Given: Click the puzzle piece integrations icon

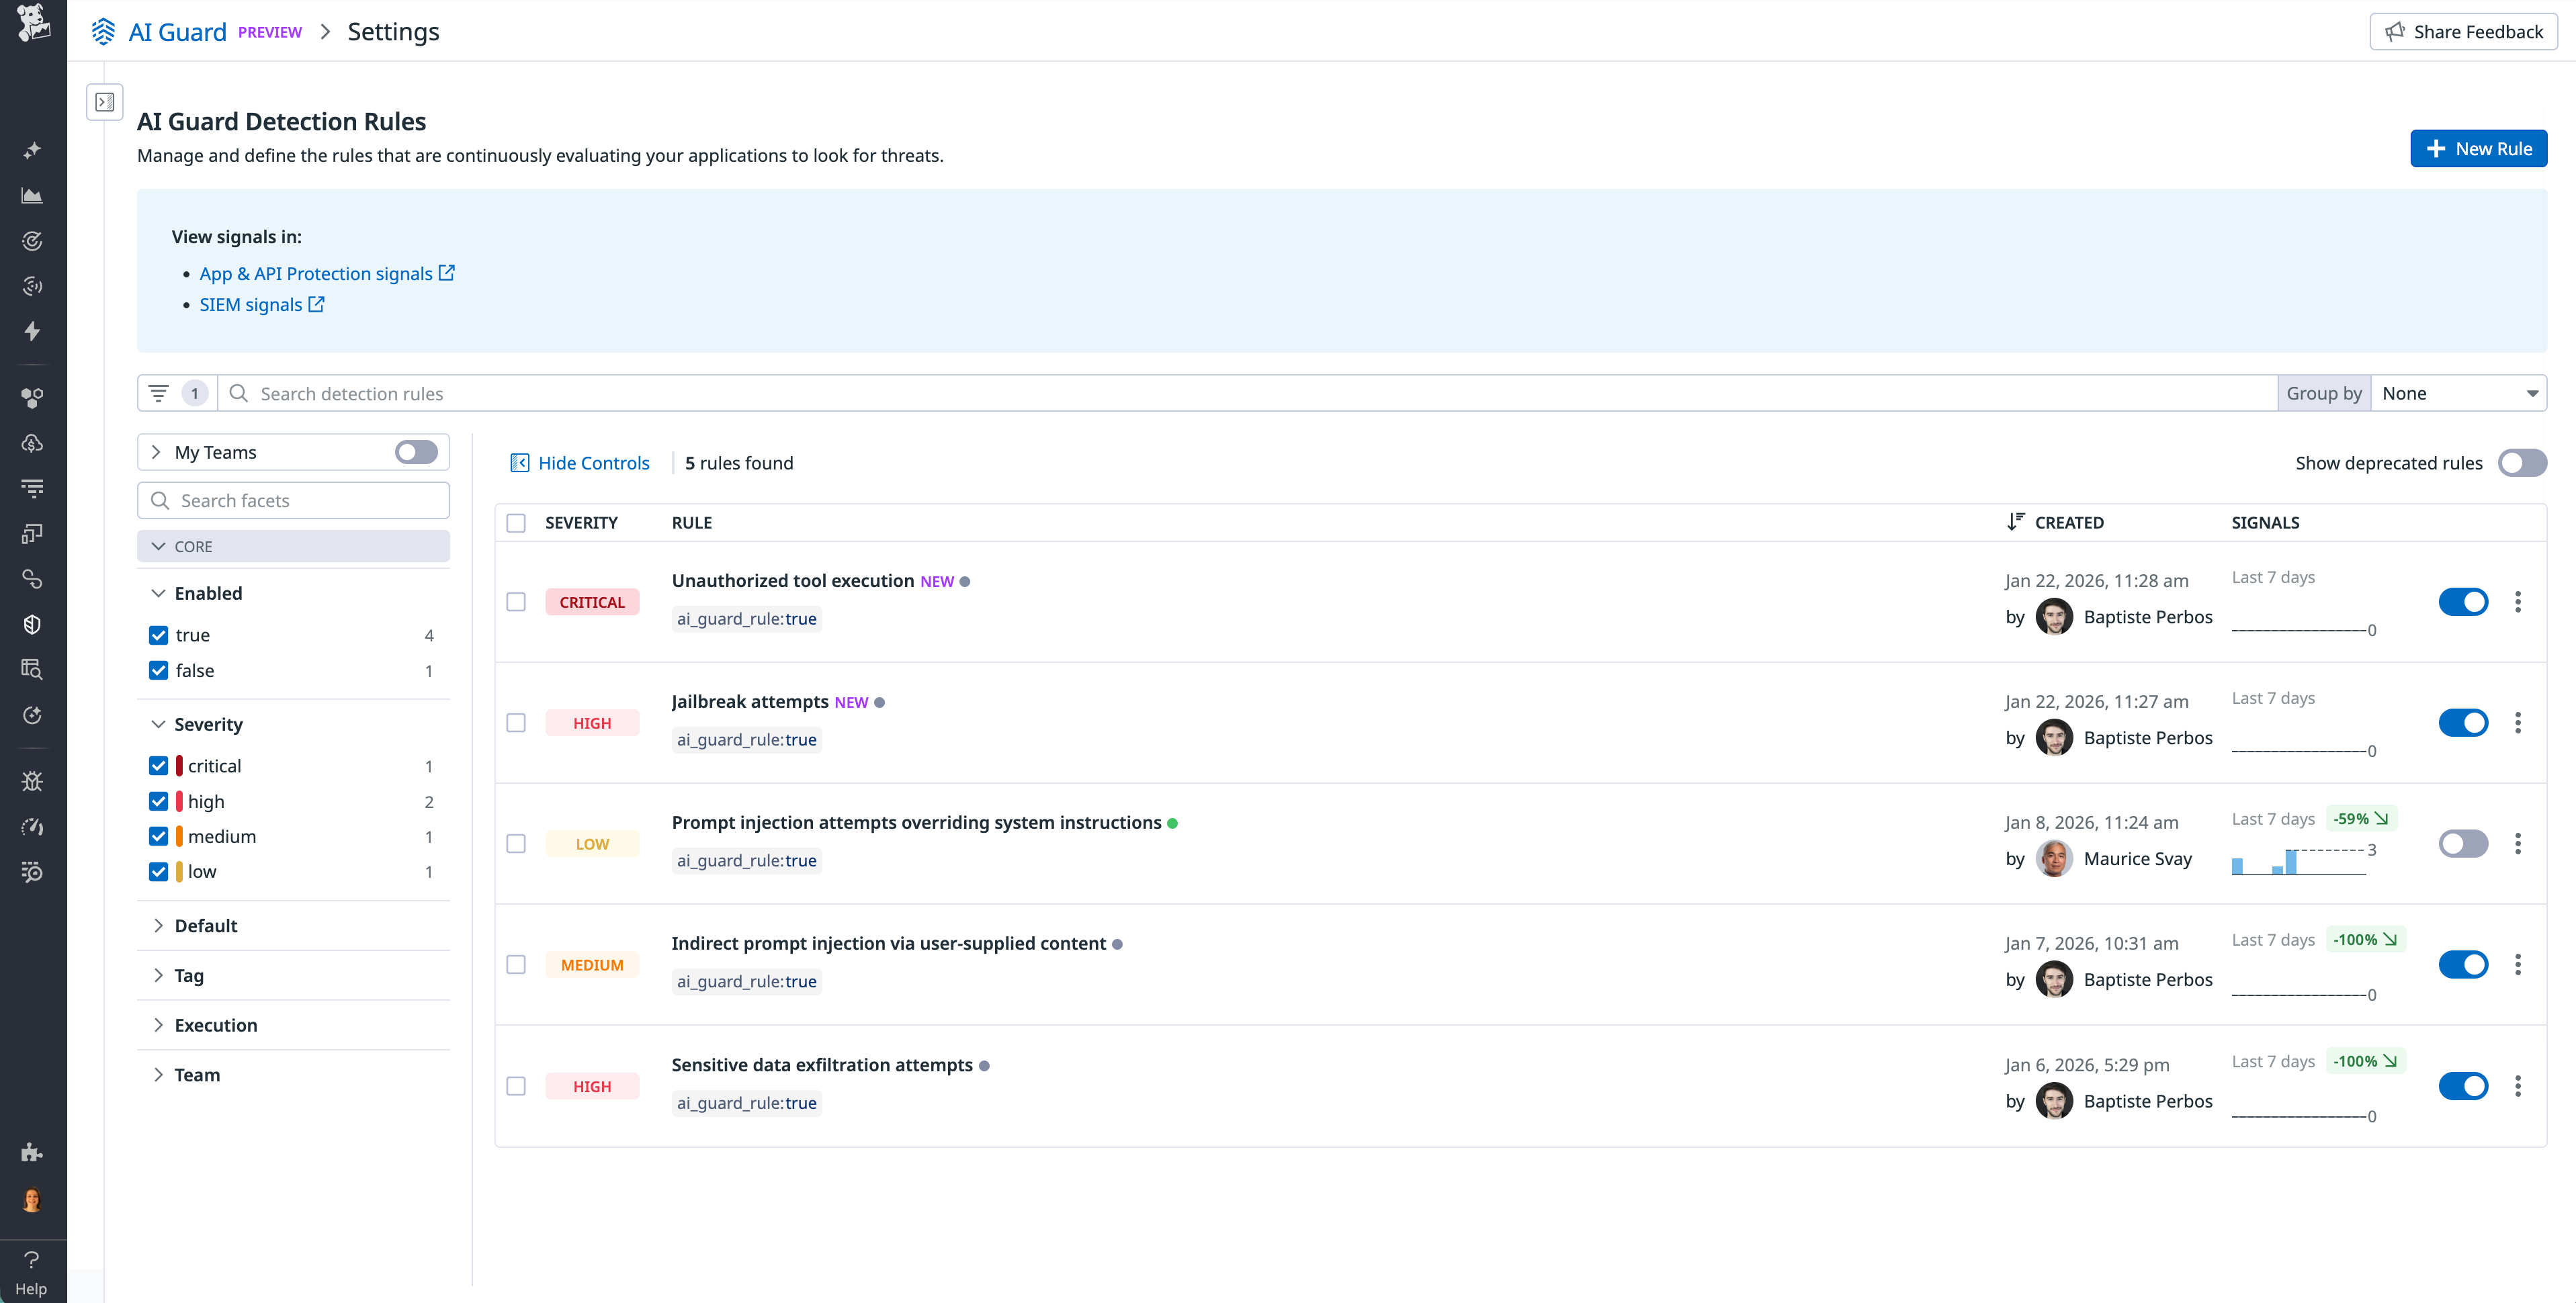Looking at the screenshot, I should 32,1152.
